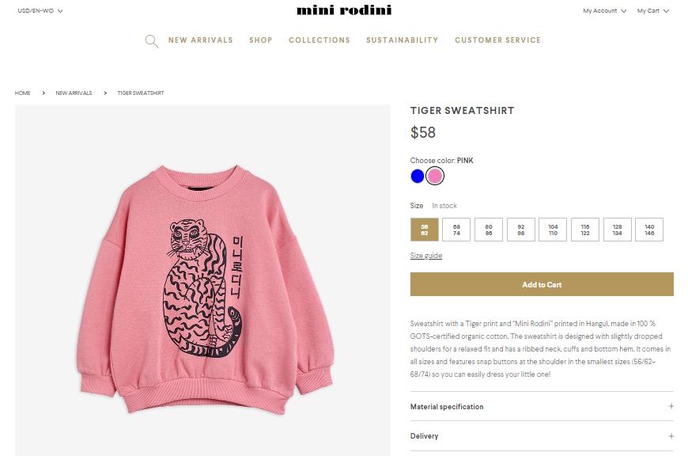The width and height of the screenshot is (688, 456).
Task: Add the sweatshirt to cart
Action: (542, 284)
